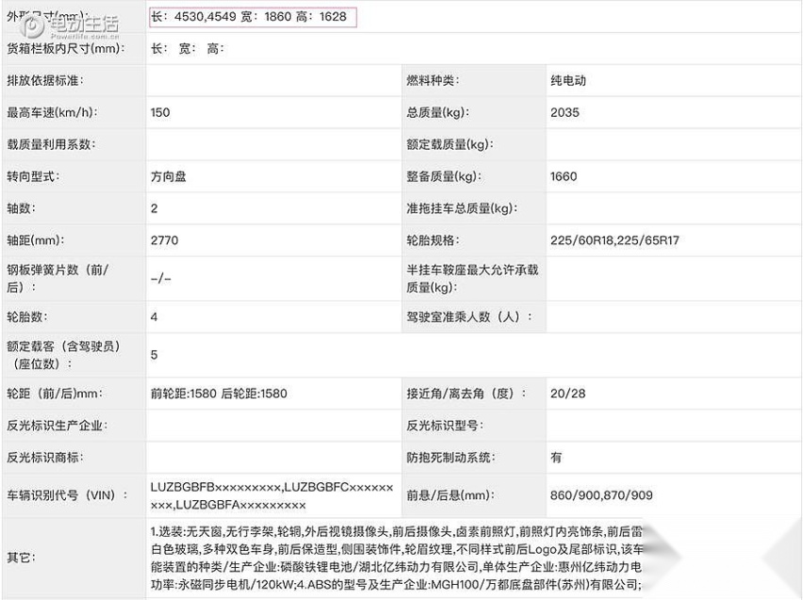Select the remarks line mentioning 永磁同步电机/120kW

[x=395, y=584]
